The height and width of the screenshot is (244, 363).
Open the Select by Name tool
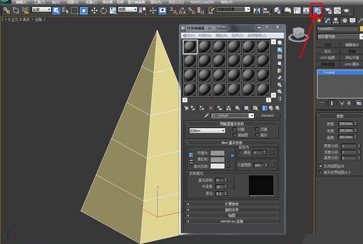[65, 11]
